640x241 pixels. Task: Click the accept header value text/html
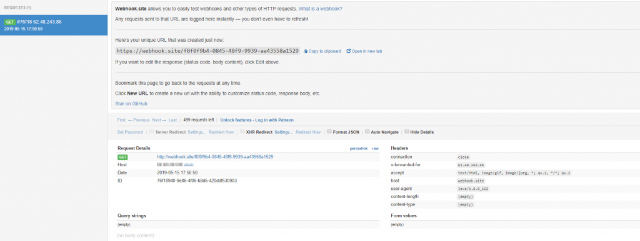[514, 172]
